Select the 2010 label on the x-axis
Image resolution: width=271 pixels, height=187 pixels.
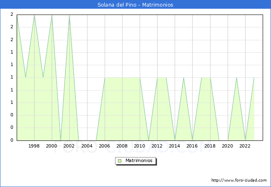[x=140, y=146]
